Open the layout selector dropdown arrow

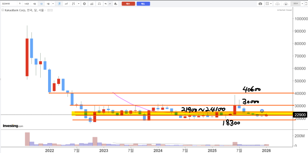pyautogui.click(x=271, y=4)
